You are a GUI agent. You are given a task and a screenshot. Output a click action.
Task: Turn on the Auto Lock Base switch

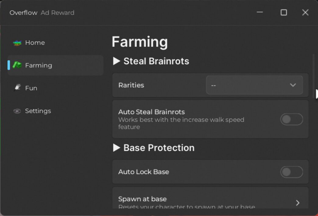pos(291,172)
